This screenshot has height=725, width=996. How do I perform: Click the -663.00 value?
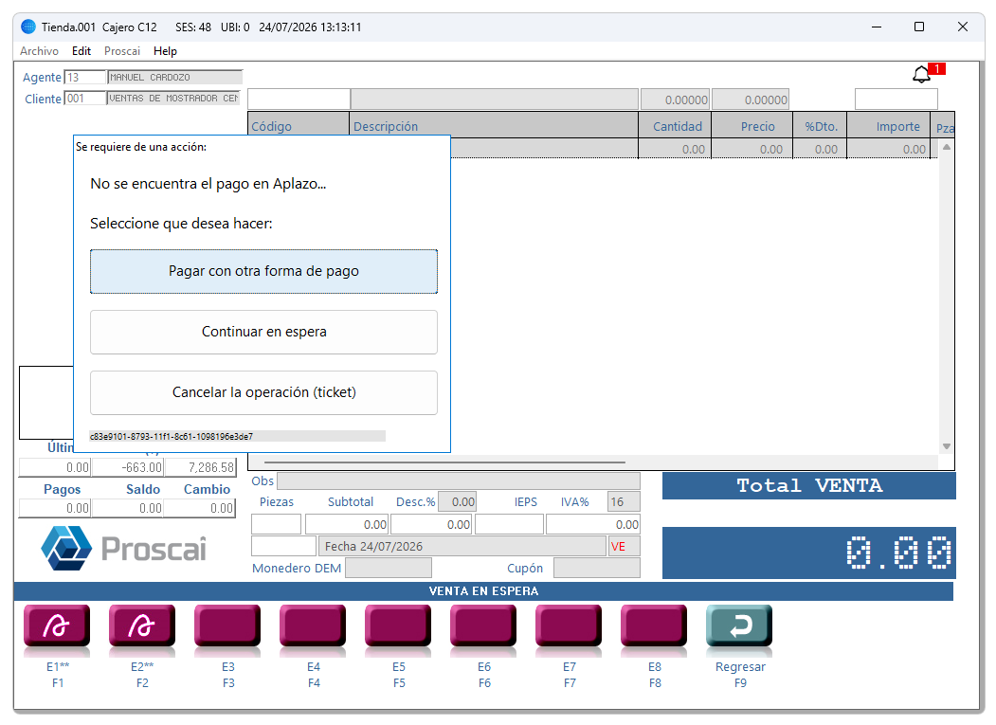pyautogui.click(x=128, y=467)
